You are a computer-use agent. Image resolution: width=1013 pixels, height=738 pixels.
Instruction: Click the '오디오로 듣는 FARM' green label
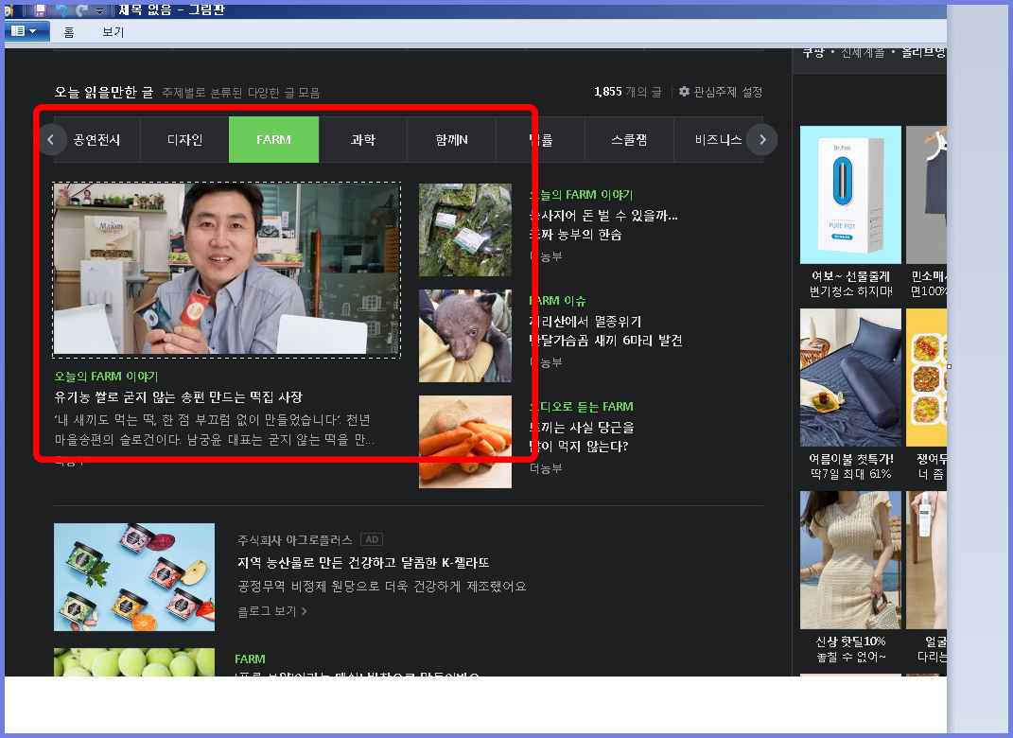(x=581, y=407)
